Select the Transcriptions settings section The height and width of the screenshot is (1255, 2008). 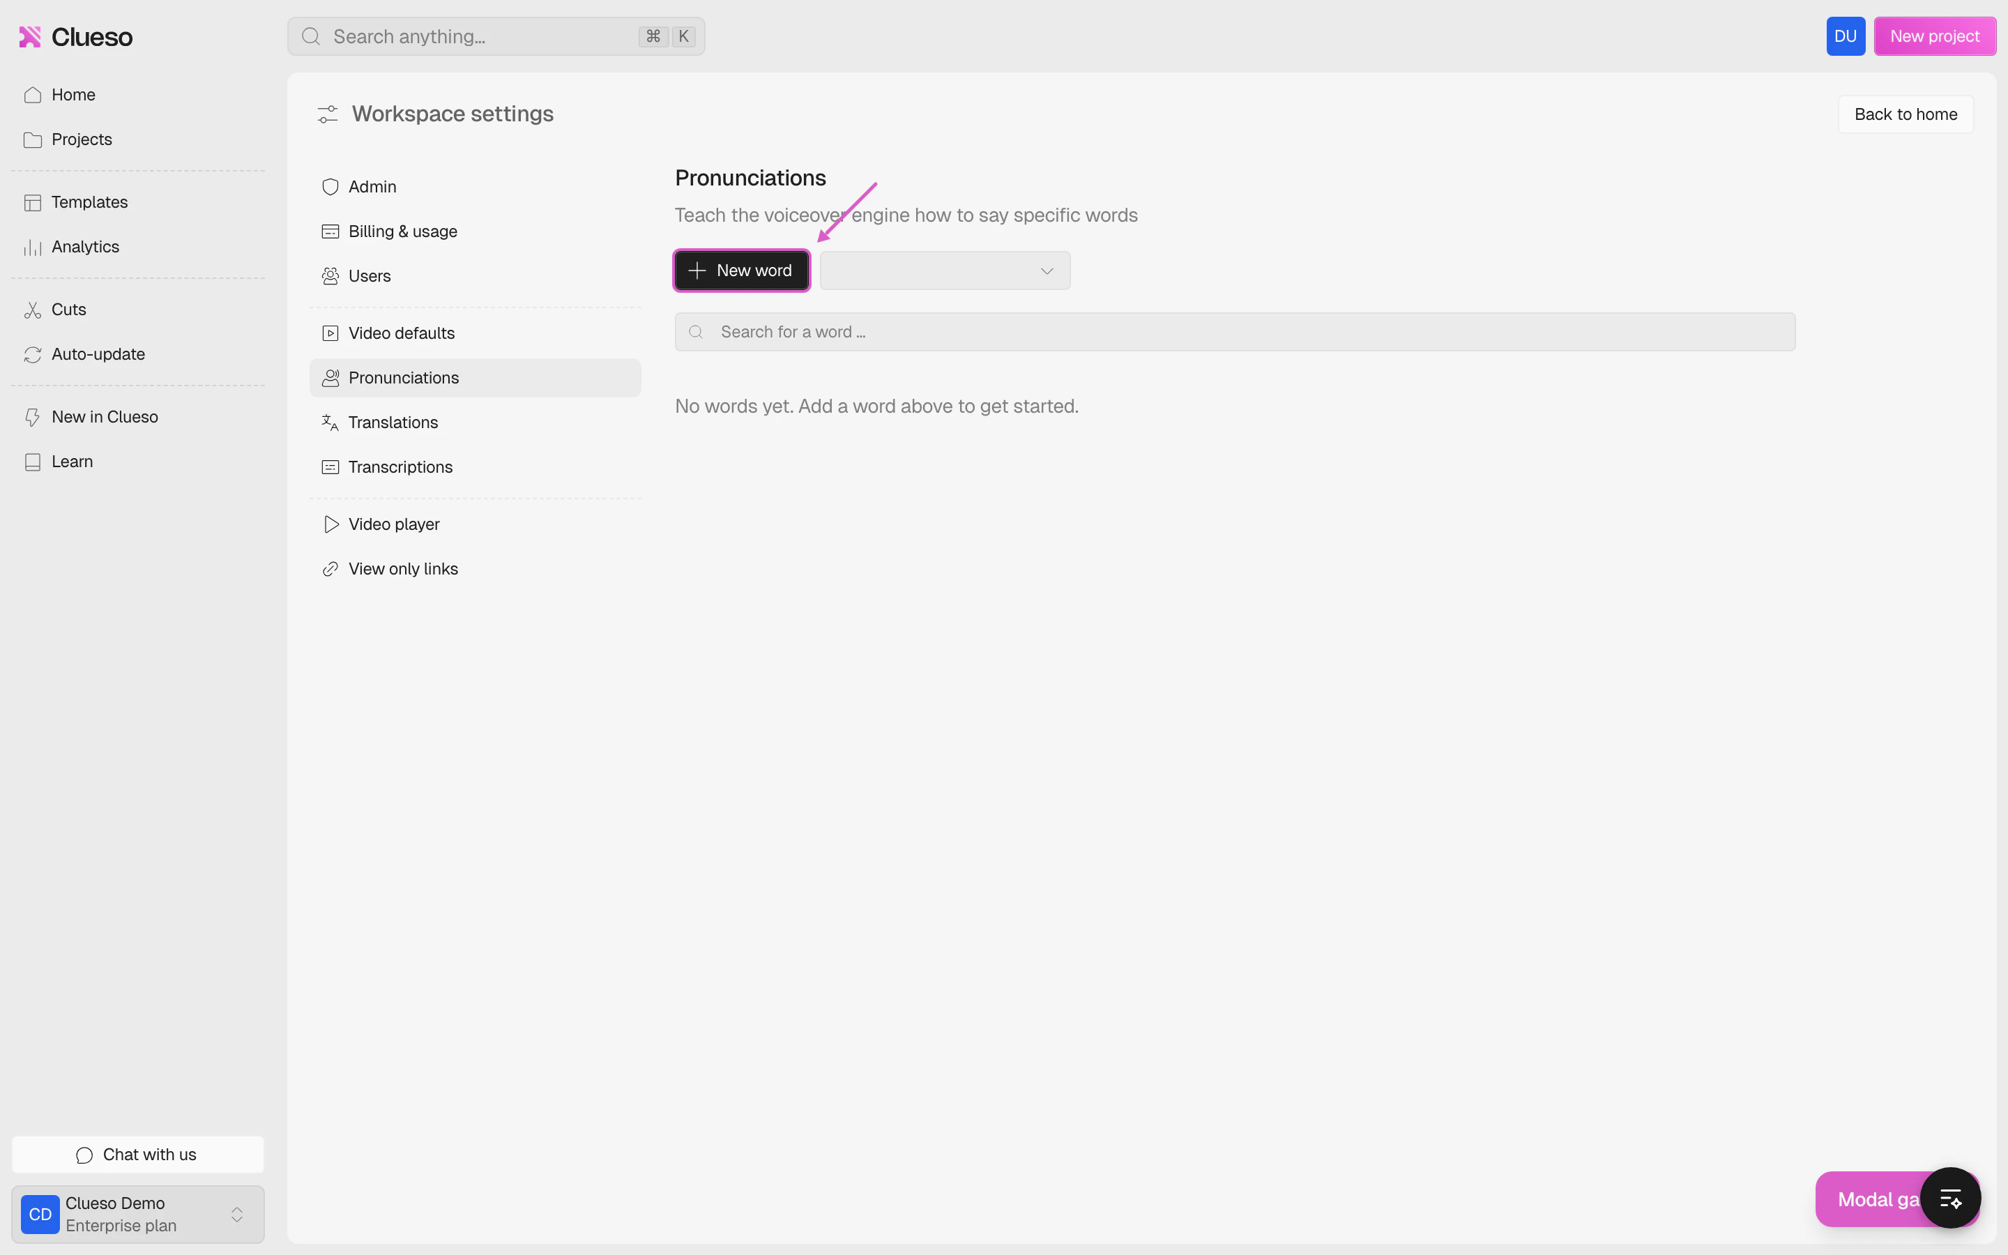pyautogui.click(x=400, y=466)
